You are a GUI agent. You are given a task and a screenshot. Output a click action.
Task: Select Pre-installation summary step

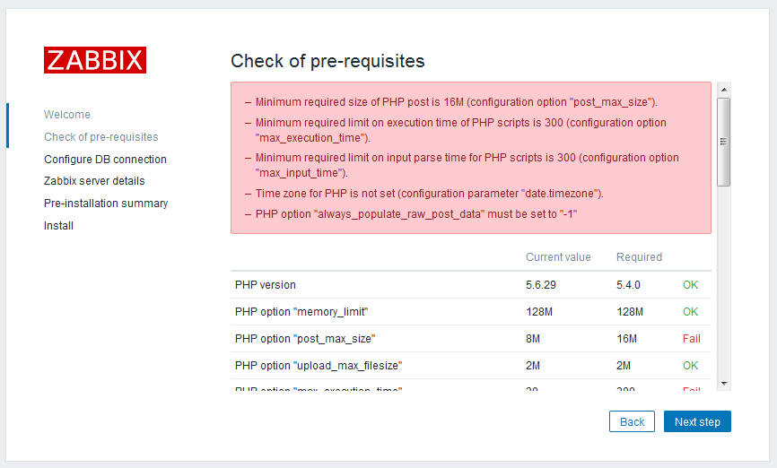[106, 203]
